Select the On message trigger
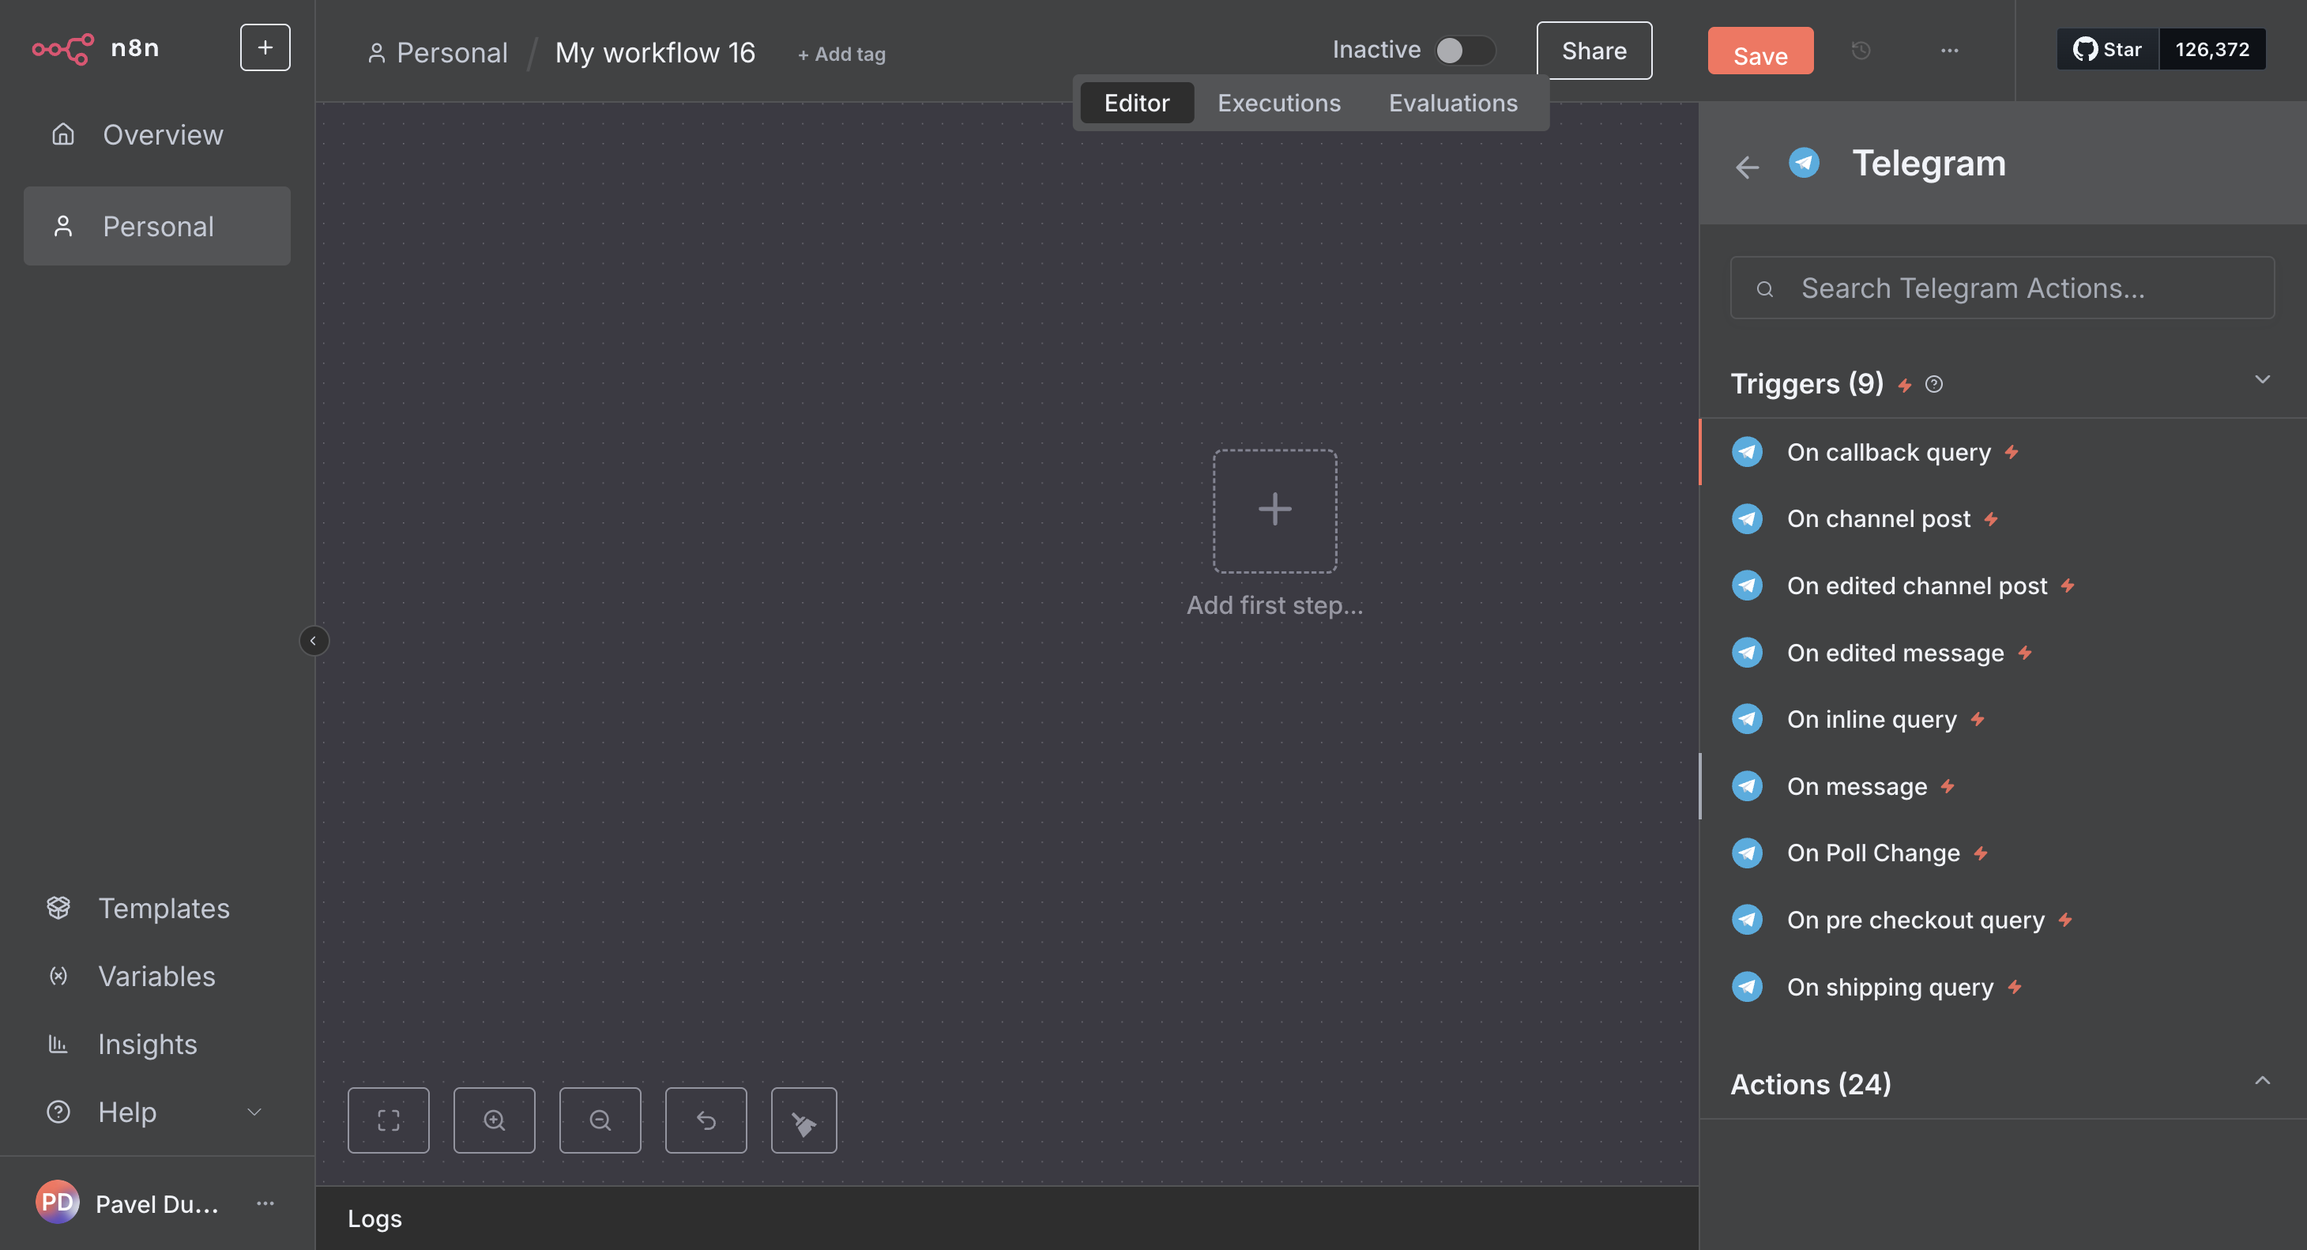Image resolution: width=2307 pixels, height=1250 pixels. (1857, 786)
